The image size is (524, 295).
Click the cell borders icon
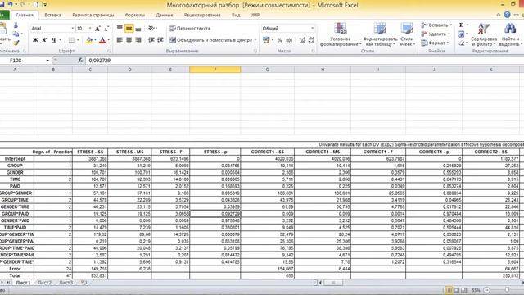(x=71, y=40)
